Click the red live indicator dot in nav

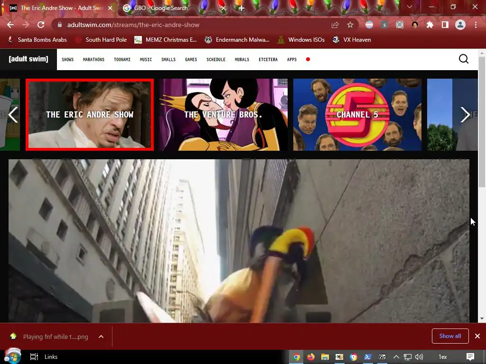(308, 59)
